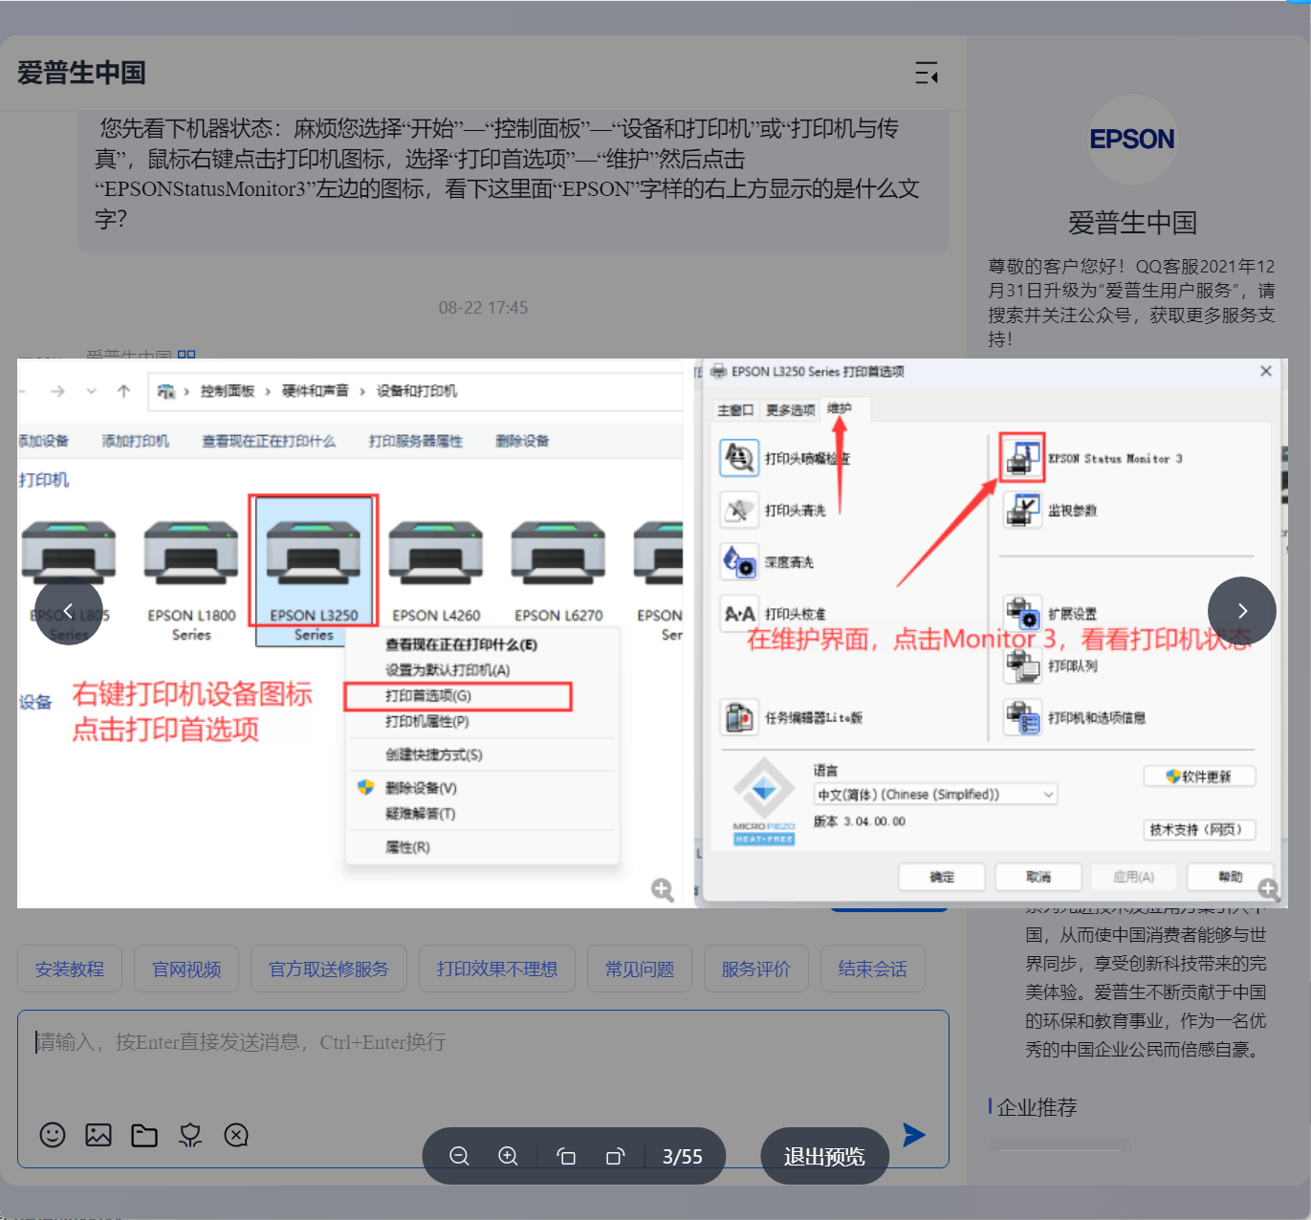The height and width of the screenshot is (1220, 1311).
Task: Click the 软件更新 button
Action: coord(1199,776)
